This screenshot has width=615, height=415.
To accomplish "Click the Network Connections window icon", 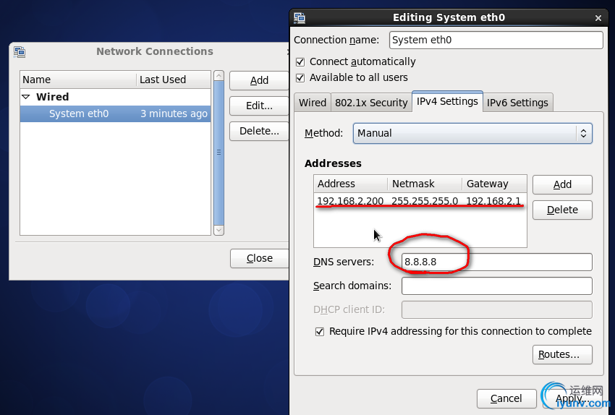I will click(x=20, y=51).
